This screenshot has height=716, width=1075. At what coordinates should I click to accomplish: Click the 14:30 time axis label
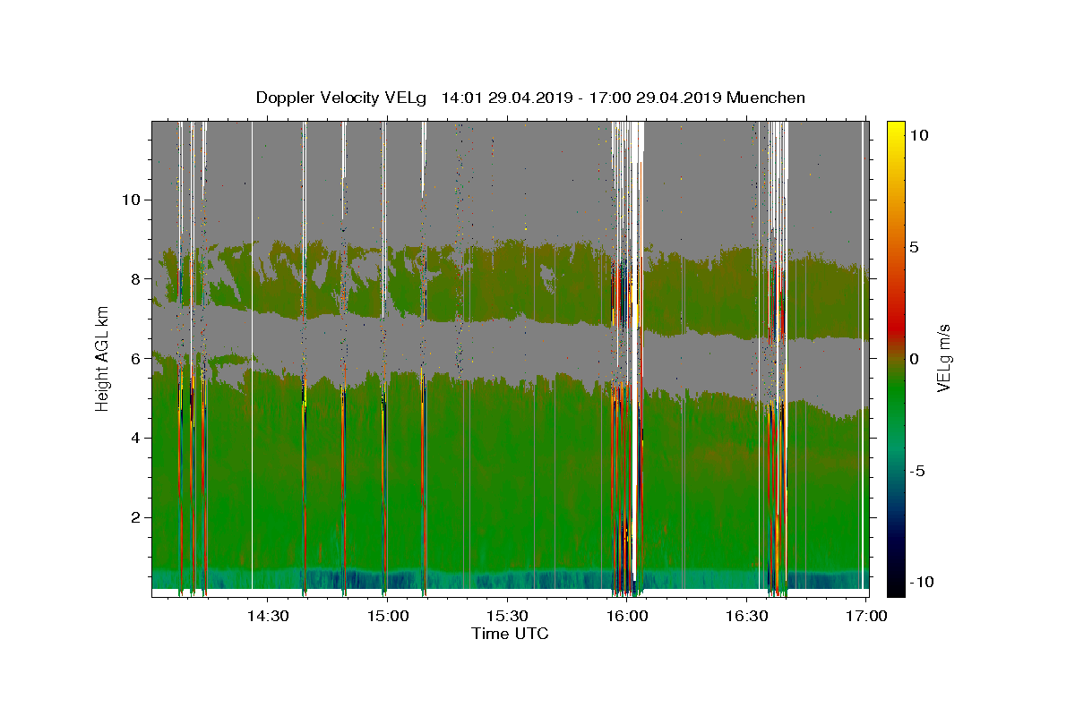(x=267, y=616)
